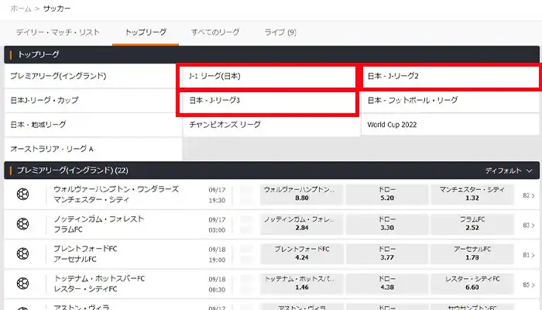
Task: Bet on draw at 3.77
Action: (387, 253)
